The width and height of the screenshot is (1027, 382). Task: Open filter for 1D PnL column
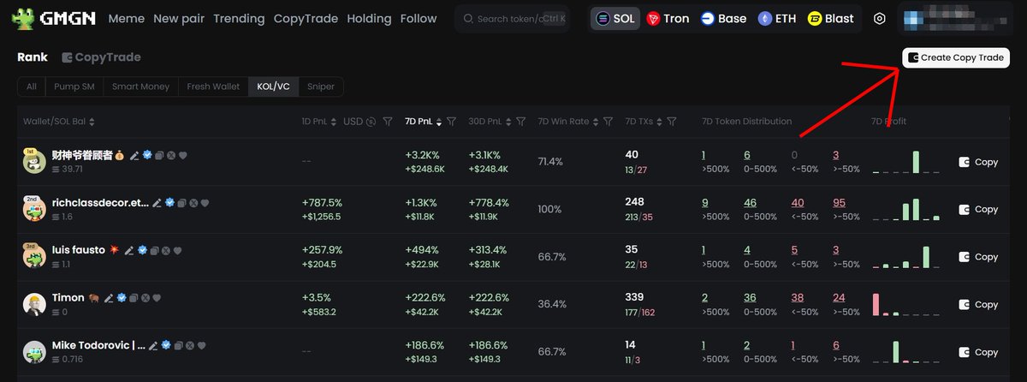tap(387, 122)
